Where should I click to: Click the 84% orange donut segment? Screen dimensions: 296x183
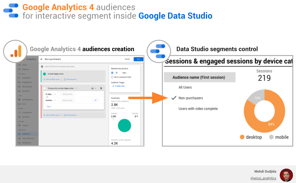click(272, 124)
